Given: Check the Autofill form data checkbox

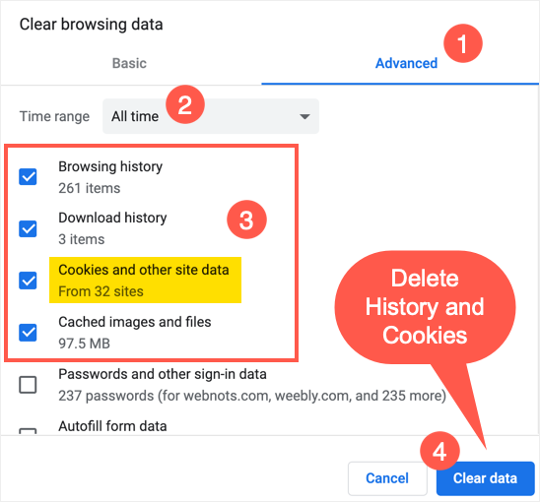Looking at the screenshot, I should [28, 431].
